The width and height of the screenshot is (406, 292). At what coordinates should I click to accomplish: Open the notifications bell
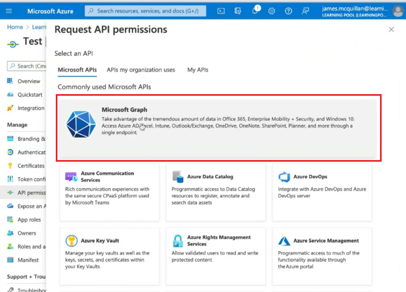tap(256, 11)
